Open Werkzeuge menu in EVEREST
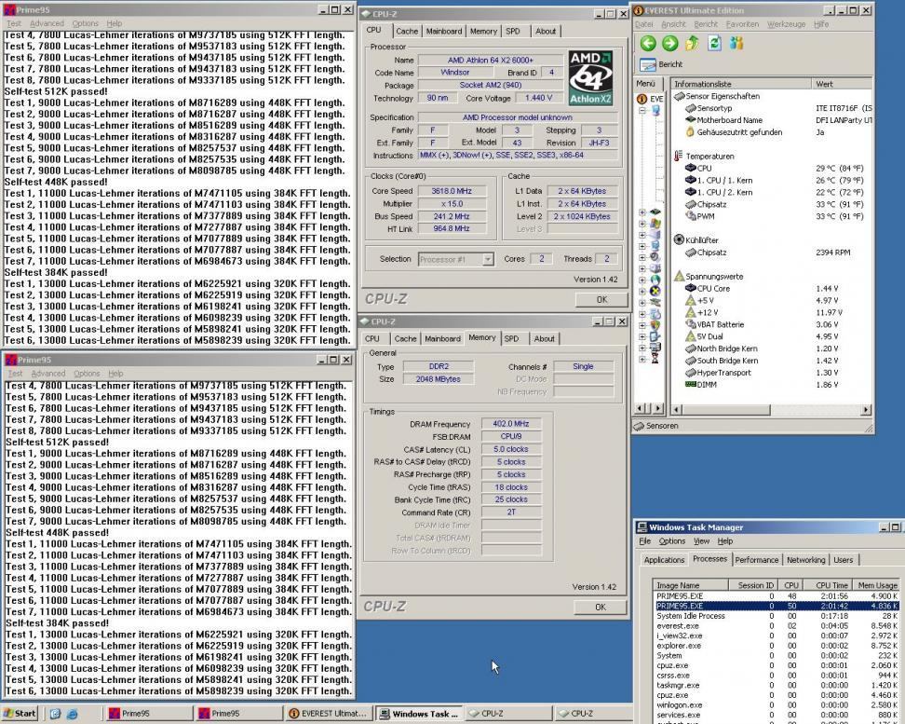 tap(786, 24)
